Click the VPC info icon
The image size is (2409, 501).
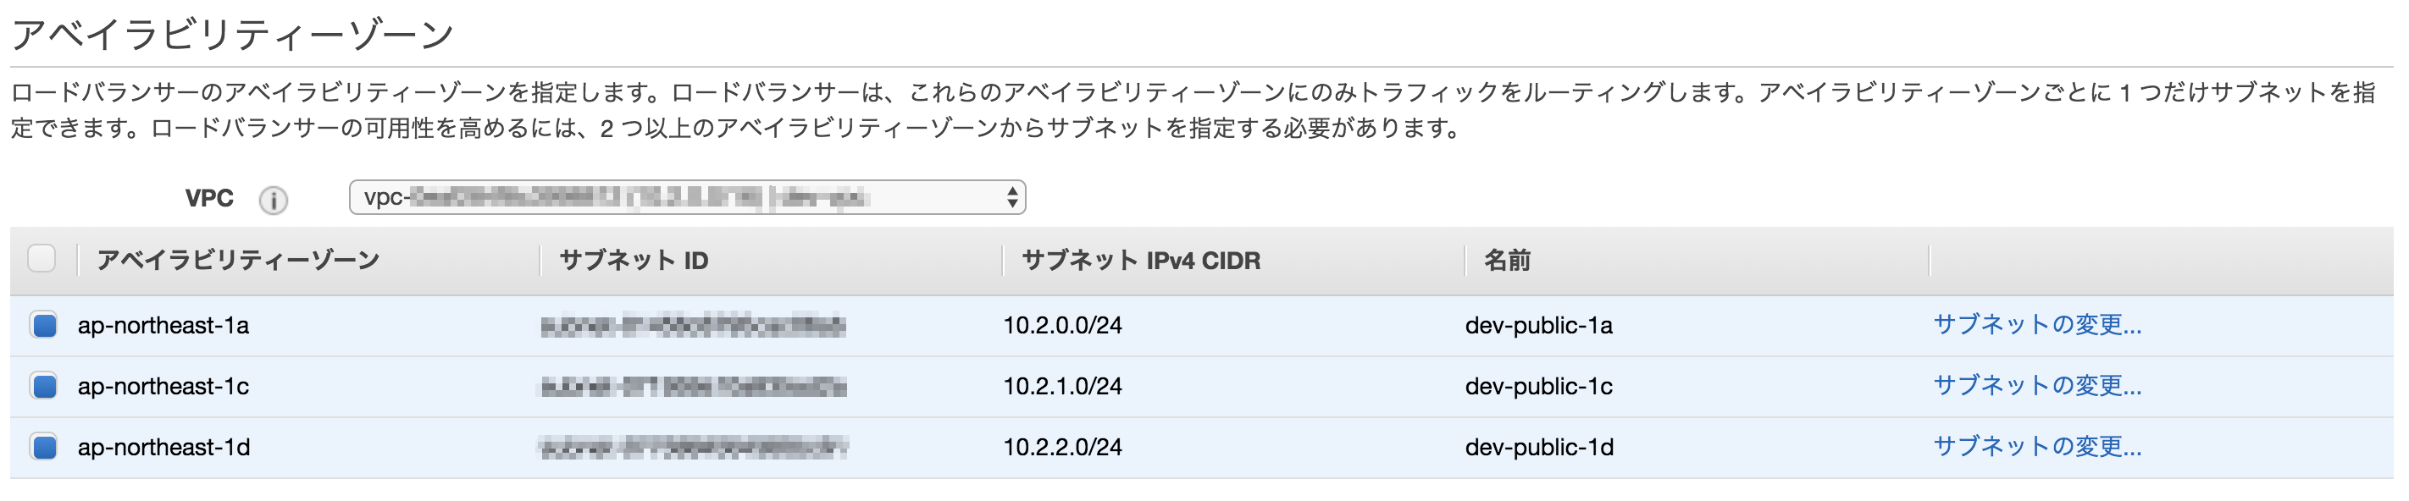[272, 201]
